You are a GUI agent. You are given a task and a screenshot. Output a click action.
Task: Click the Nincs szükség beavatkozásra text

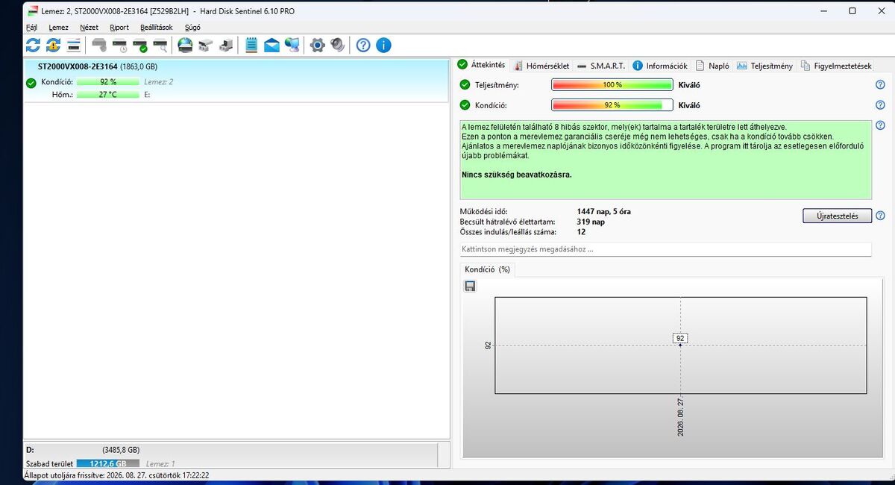(517, 175)
